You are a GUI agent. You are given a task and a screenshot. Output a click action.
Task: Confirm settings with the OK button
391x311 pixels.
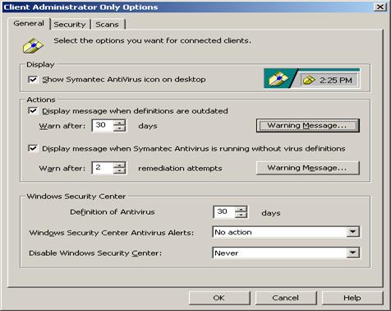pyautogui.click(x=219, y=298)
